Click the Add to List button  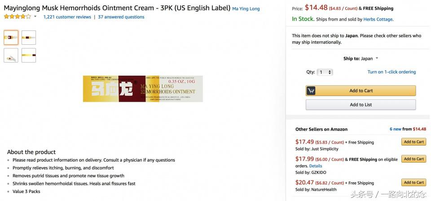361,105
